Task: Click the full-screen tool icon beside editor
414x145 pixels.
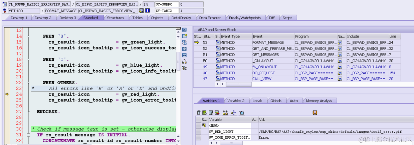Action: (184, 49)
